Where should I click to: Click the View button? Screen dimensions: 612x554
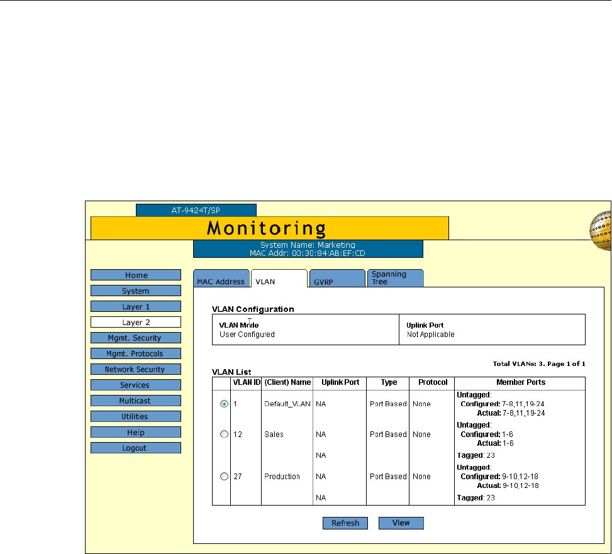401,523
